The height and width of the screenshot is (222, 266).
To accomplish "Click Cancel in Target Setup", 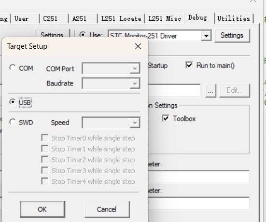I will (x=107, y=209).
